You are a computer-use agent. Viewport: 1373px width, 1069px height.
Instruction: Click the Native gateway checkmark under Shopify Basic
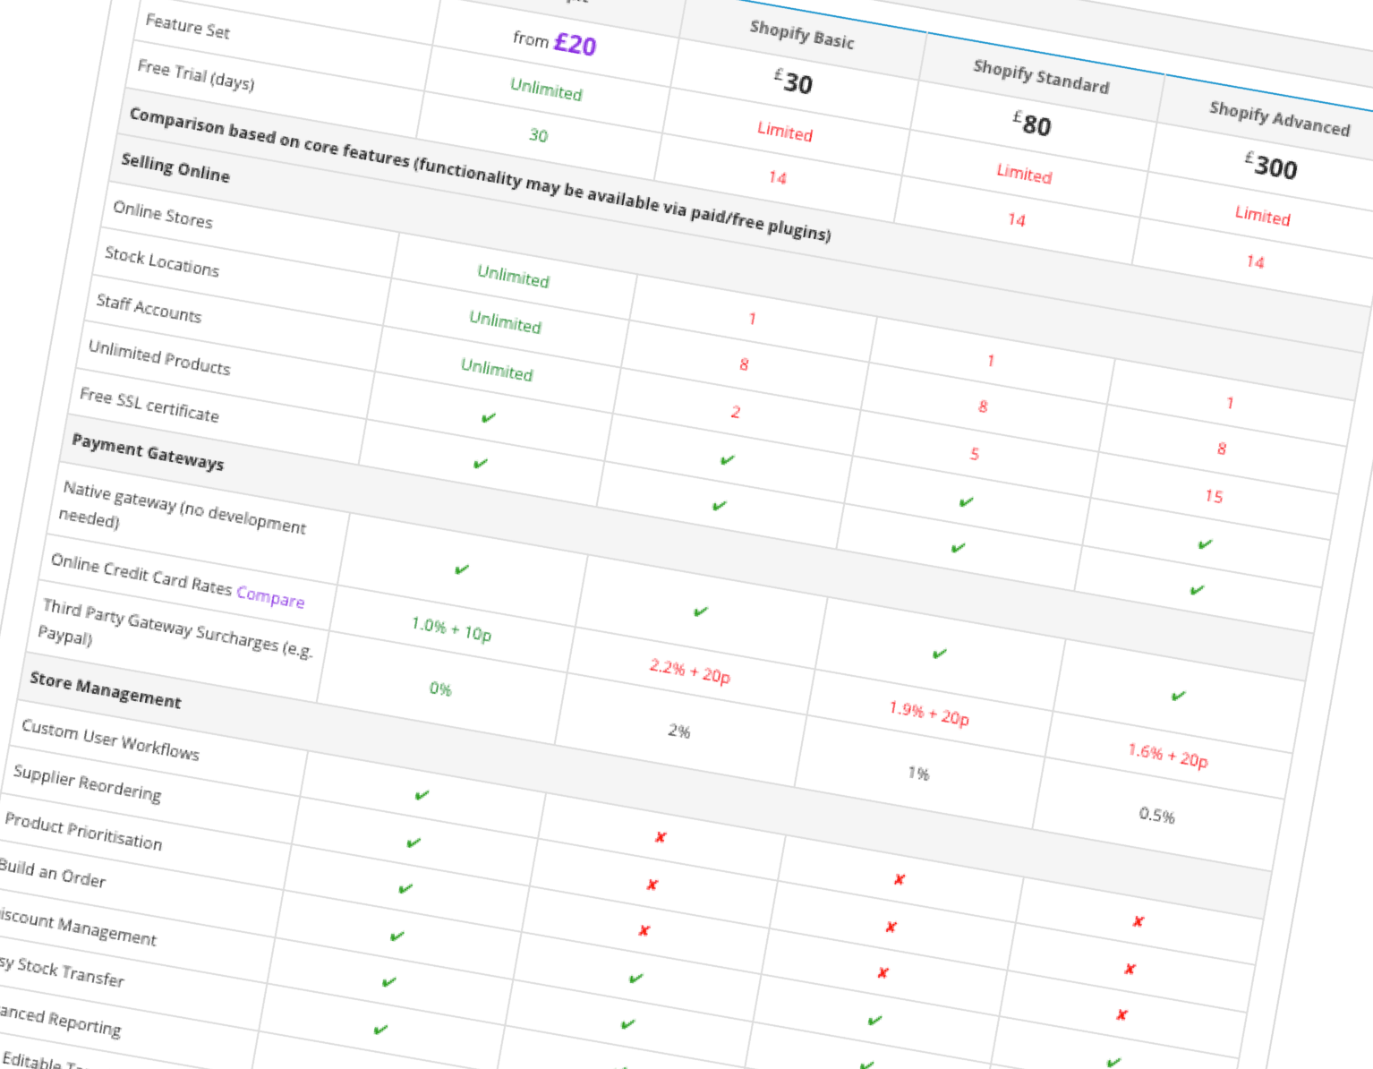point(700,611)
